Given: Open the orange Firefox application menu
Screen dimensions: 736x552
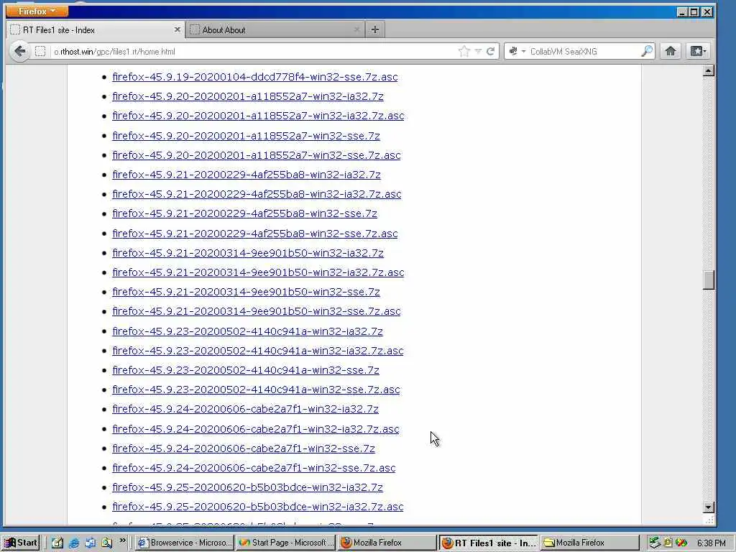Looking at the screenshot, I should coord(37,11).
